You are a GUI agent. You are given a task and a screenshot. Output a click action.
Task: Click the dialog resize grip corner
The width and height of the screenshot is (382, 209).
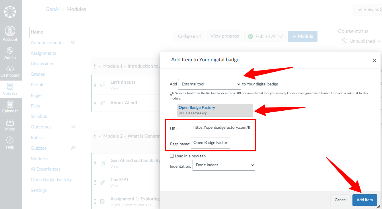tap(379, 207)
